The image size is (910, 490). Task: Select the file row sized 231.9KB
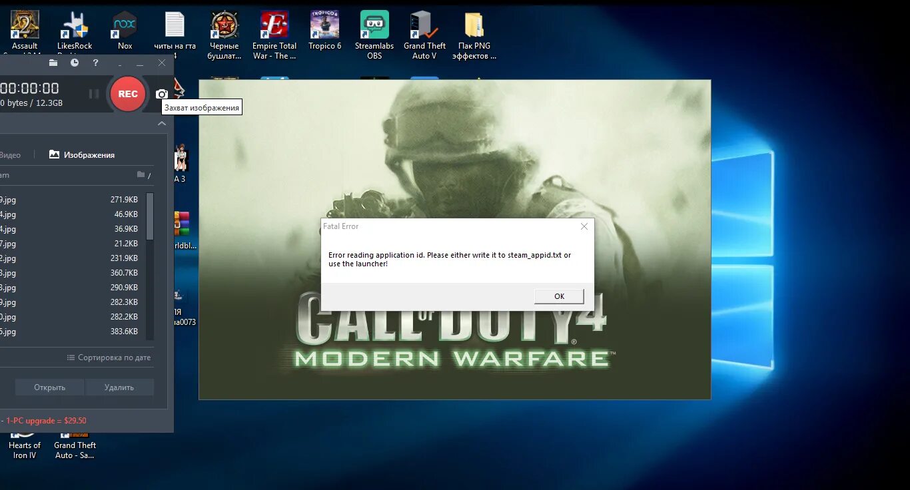coord(73,258)
